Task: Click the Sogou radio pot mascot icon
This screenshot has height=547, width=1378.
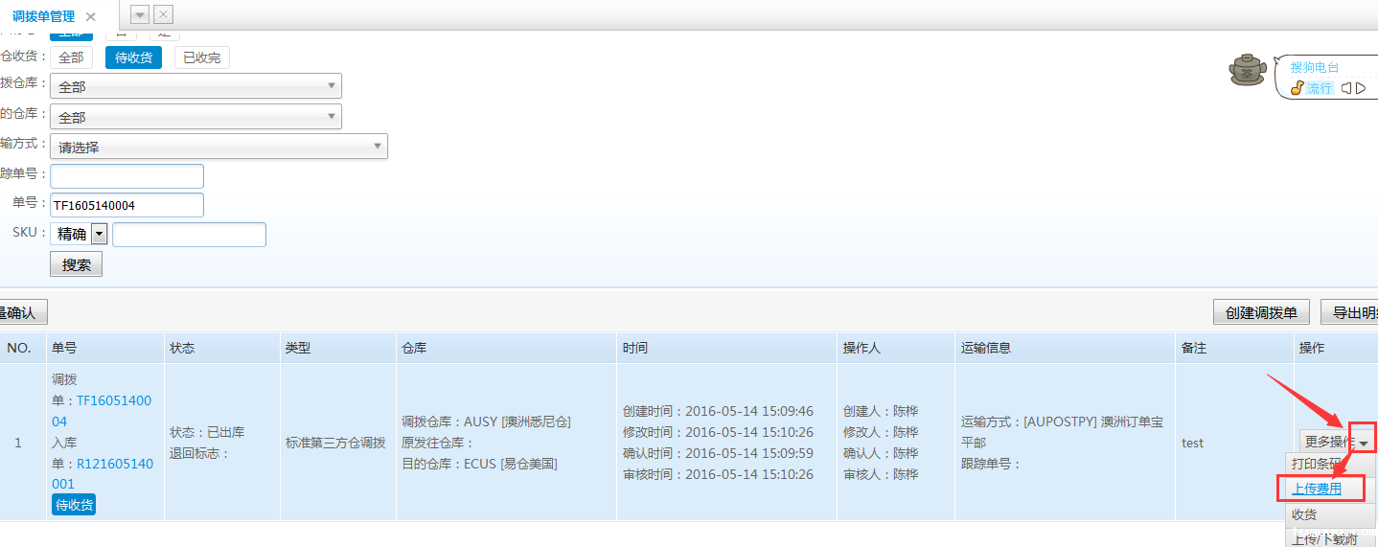Action: [x=1249, y=71]
